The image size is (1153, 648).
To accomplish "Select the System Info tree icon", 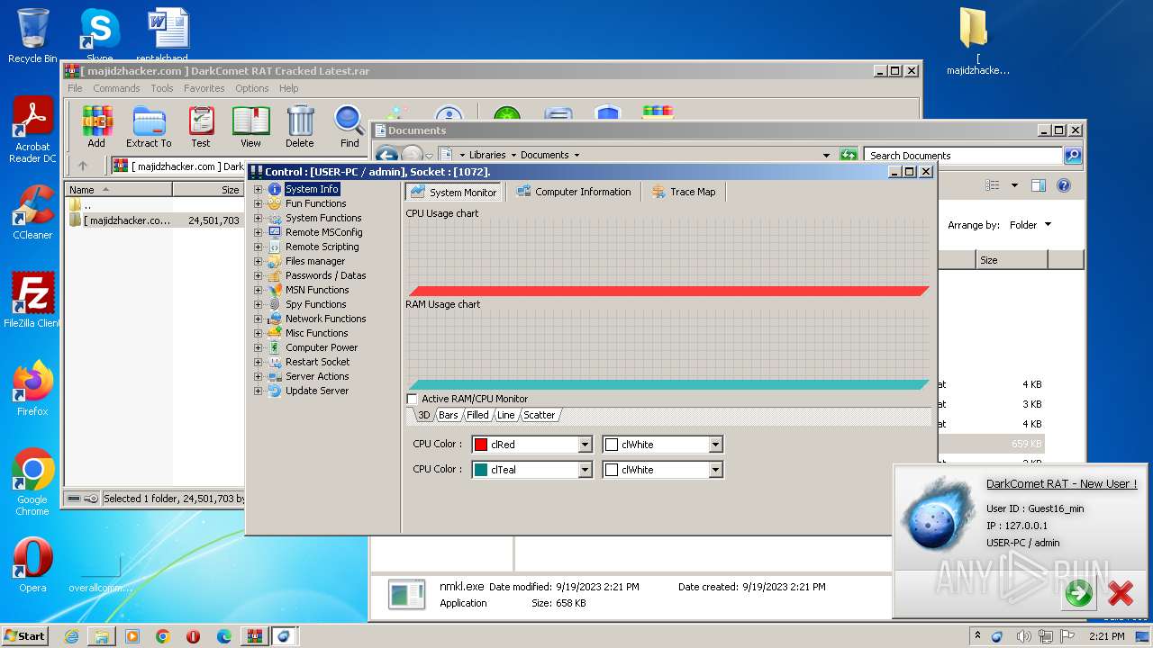I will [x=275, y=189].
